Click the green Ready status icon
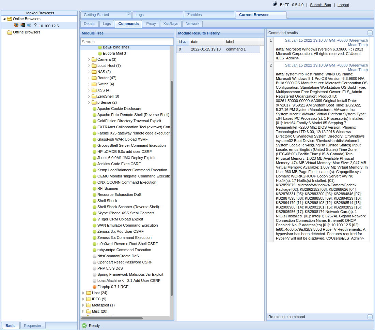This screenshot has height=330, width=375. coord(84,326)
